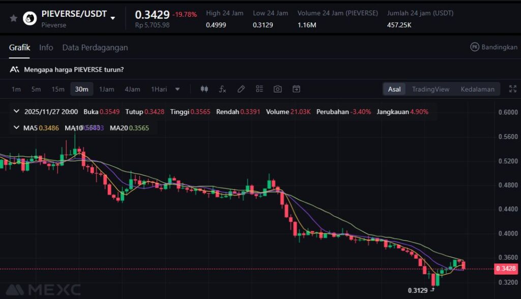Expand chart to fullscreen
Screen dimensions: 521x299
pos(511,89)
